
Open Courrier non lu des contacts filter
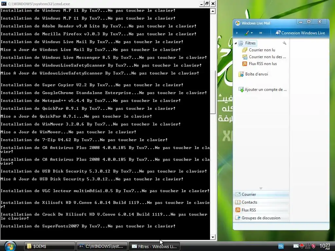[264, 57]
